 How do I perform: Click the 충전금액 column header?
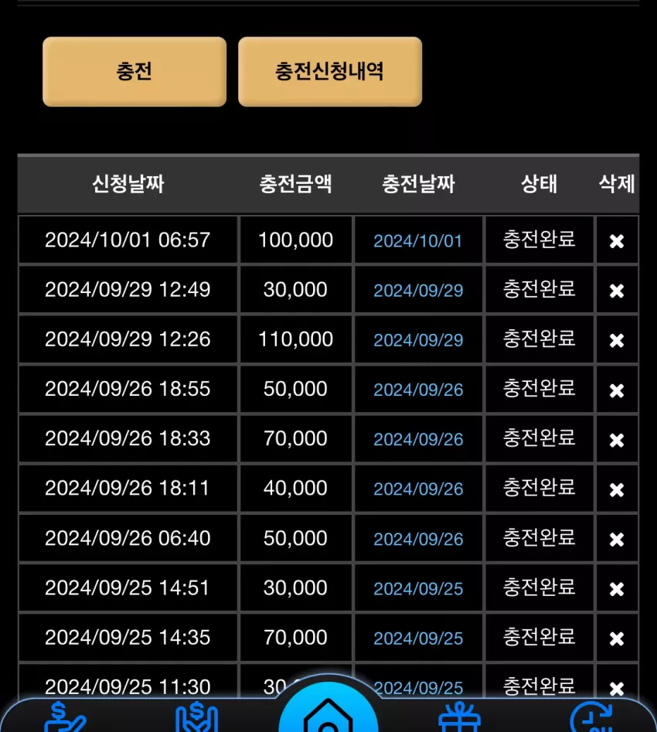click(295, 184)
